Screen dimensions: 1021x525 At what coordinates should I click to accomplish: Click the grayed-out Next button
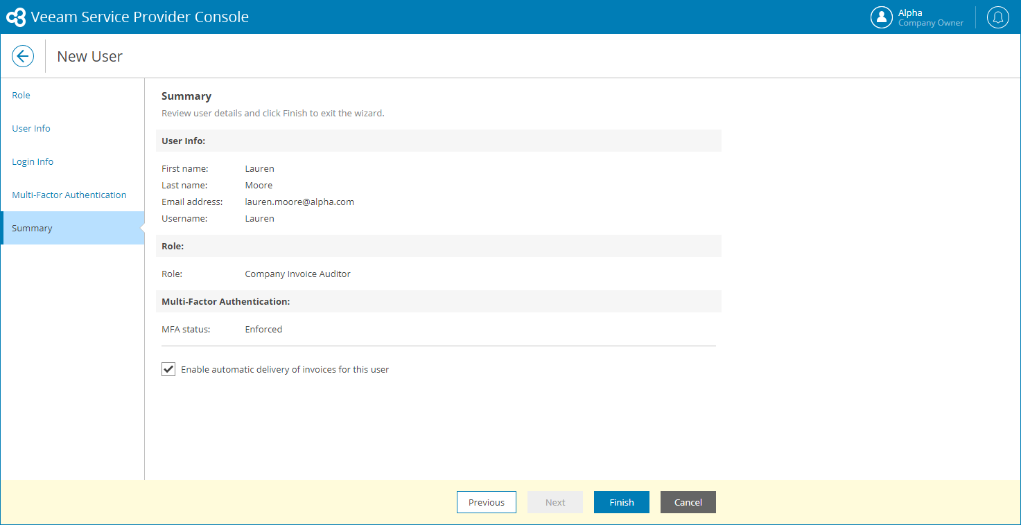click(x=555, y=502)
